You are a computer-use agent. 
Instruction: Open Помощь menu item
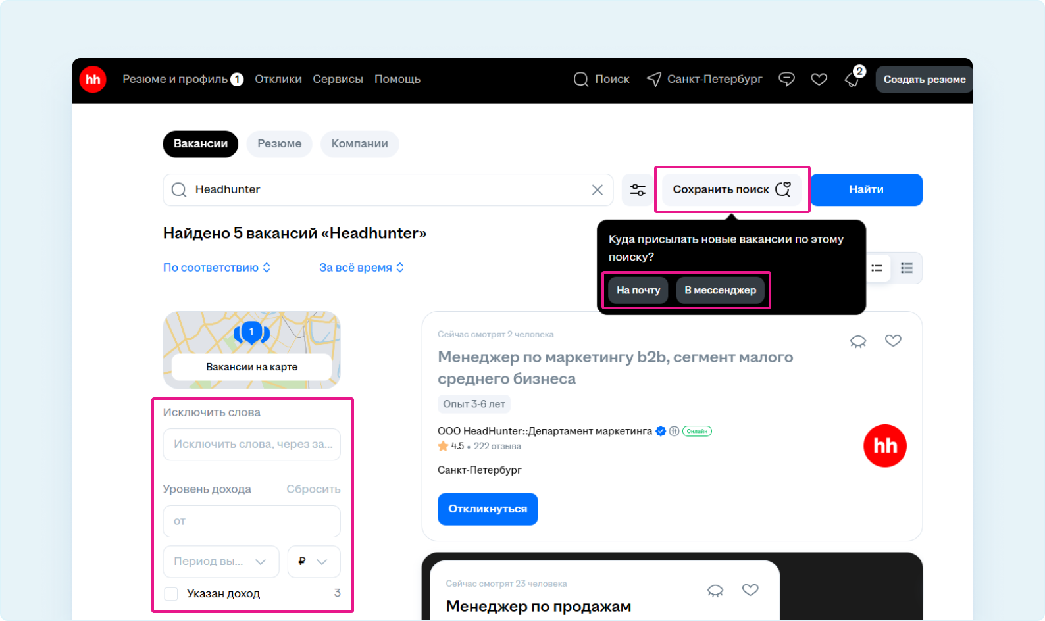pos(397,80)
